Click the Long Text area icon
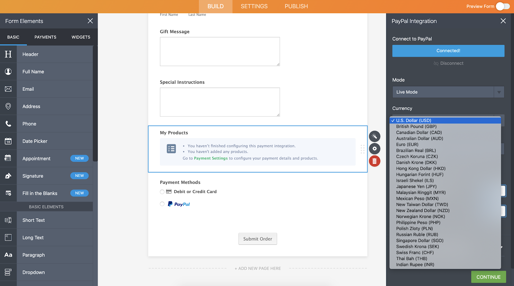Viewport: 514px width, 286px height. point(8,237)
